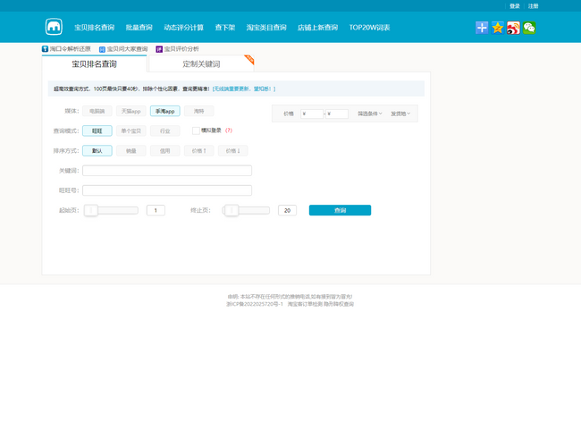Switch to the 定制关键词 tab
This screenshot has height=447, width=581.
click(201, 64)
